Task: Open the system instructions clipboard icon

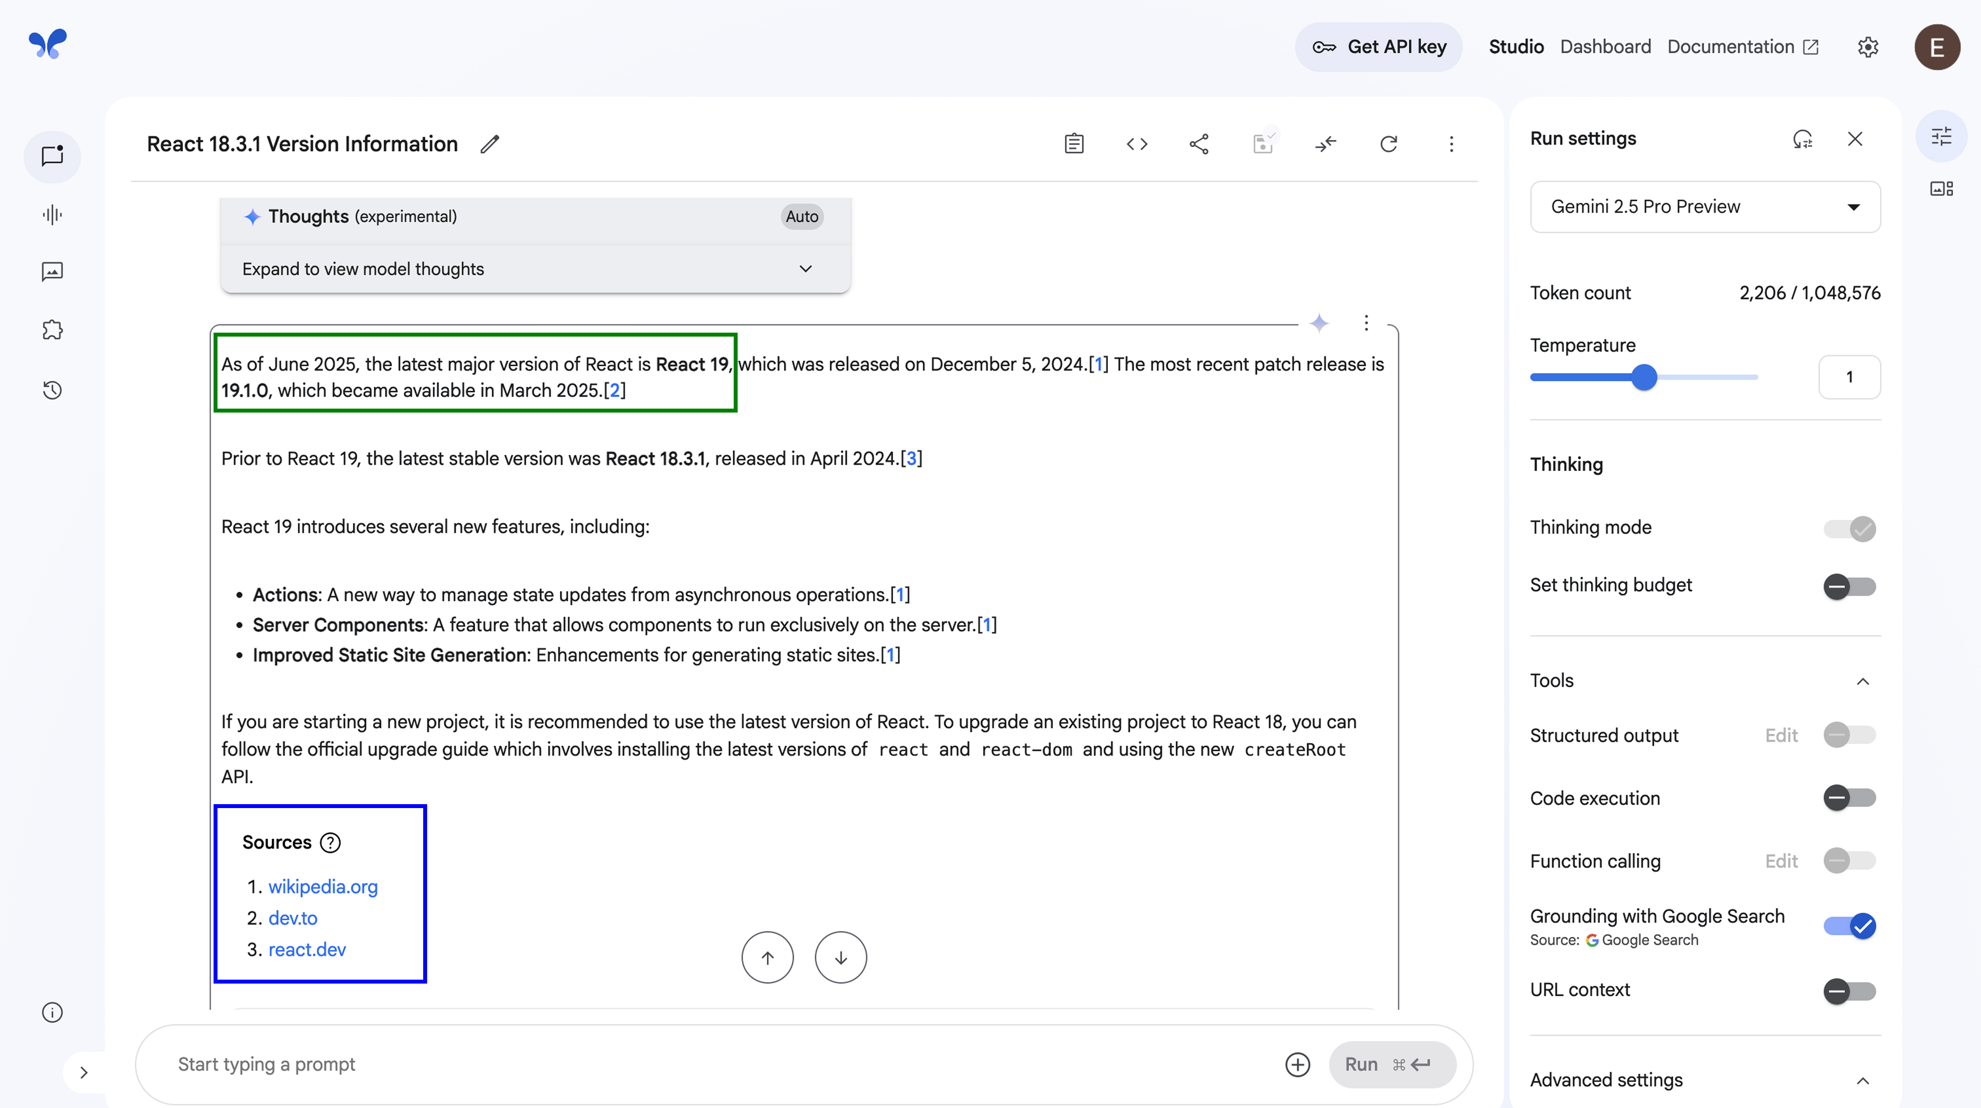Action: pos(1074,144)
